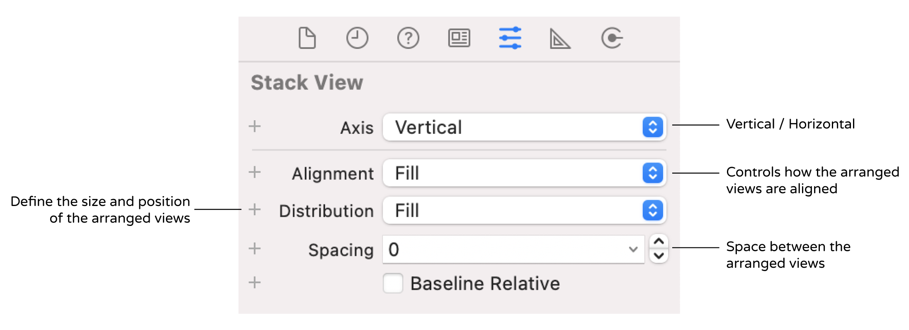
Task: Click the plus icon beside Alignment
Action: tap(255, 172)
